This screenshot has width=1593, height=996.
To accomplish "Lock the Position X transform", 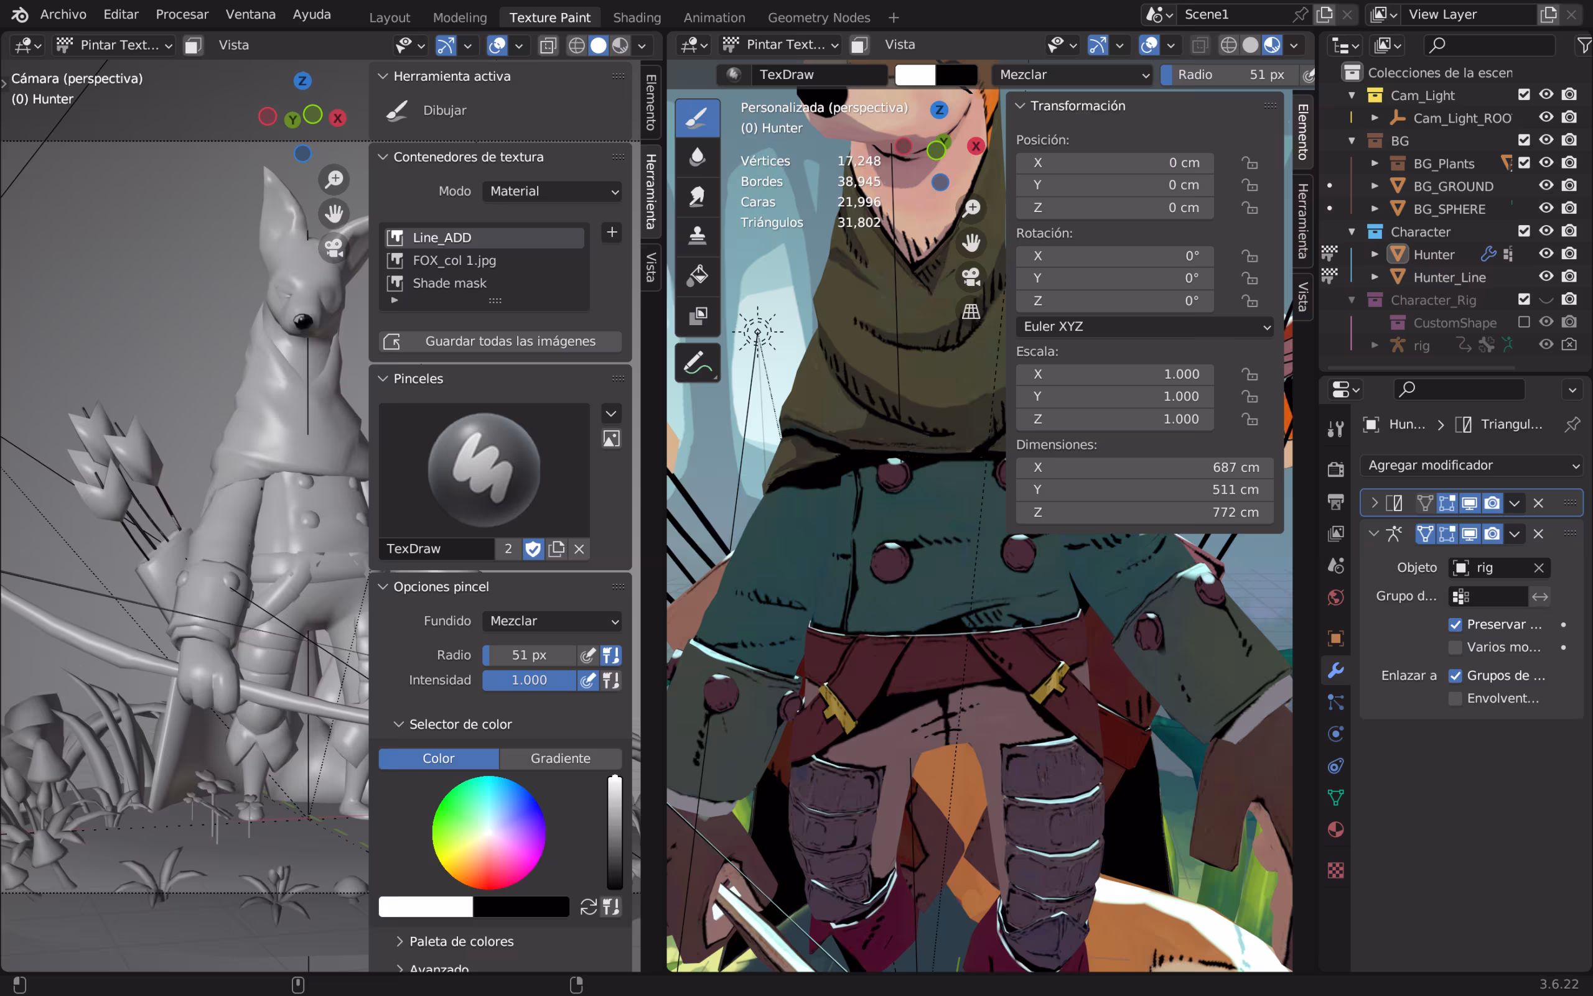I will [1250, 163].
